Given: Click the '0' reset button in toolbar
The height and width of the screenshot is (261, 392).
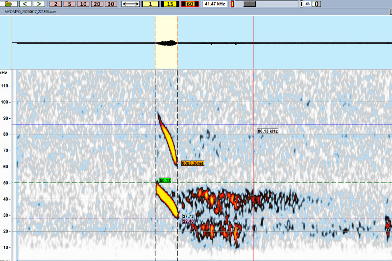Looking at the screenshot, I should pyautogui.click(x=317, y=4).
